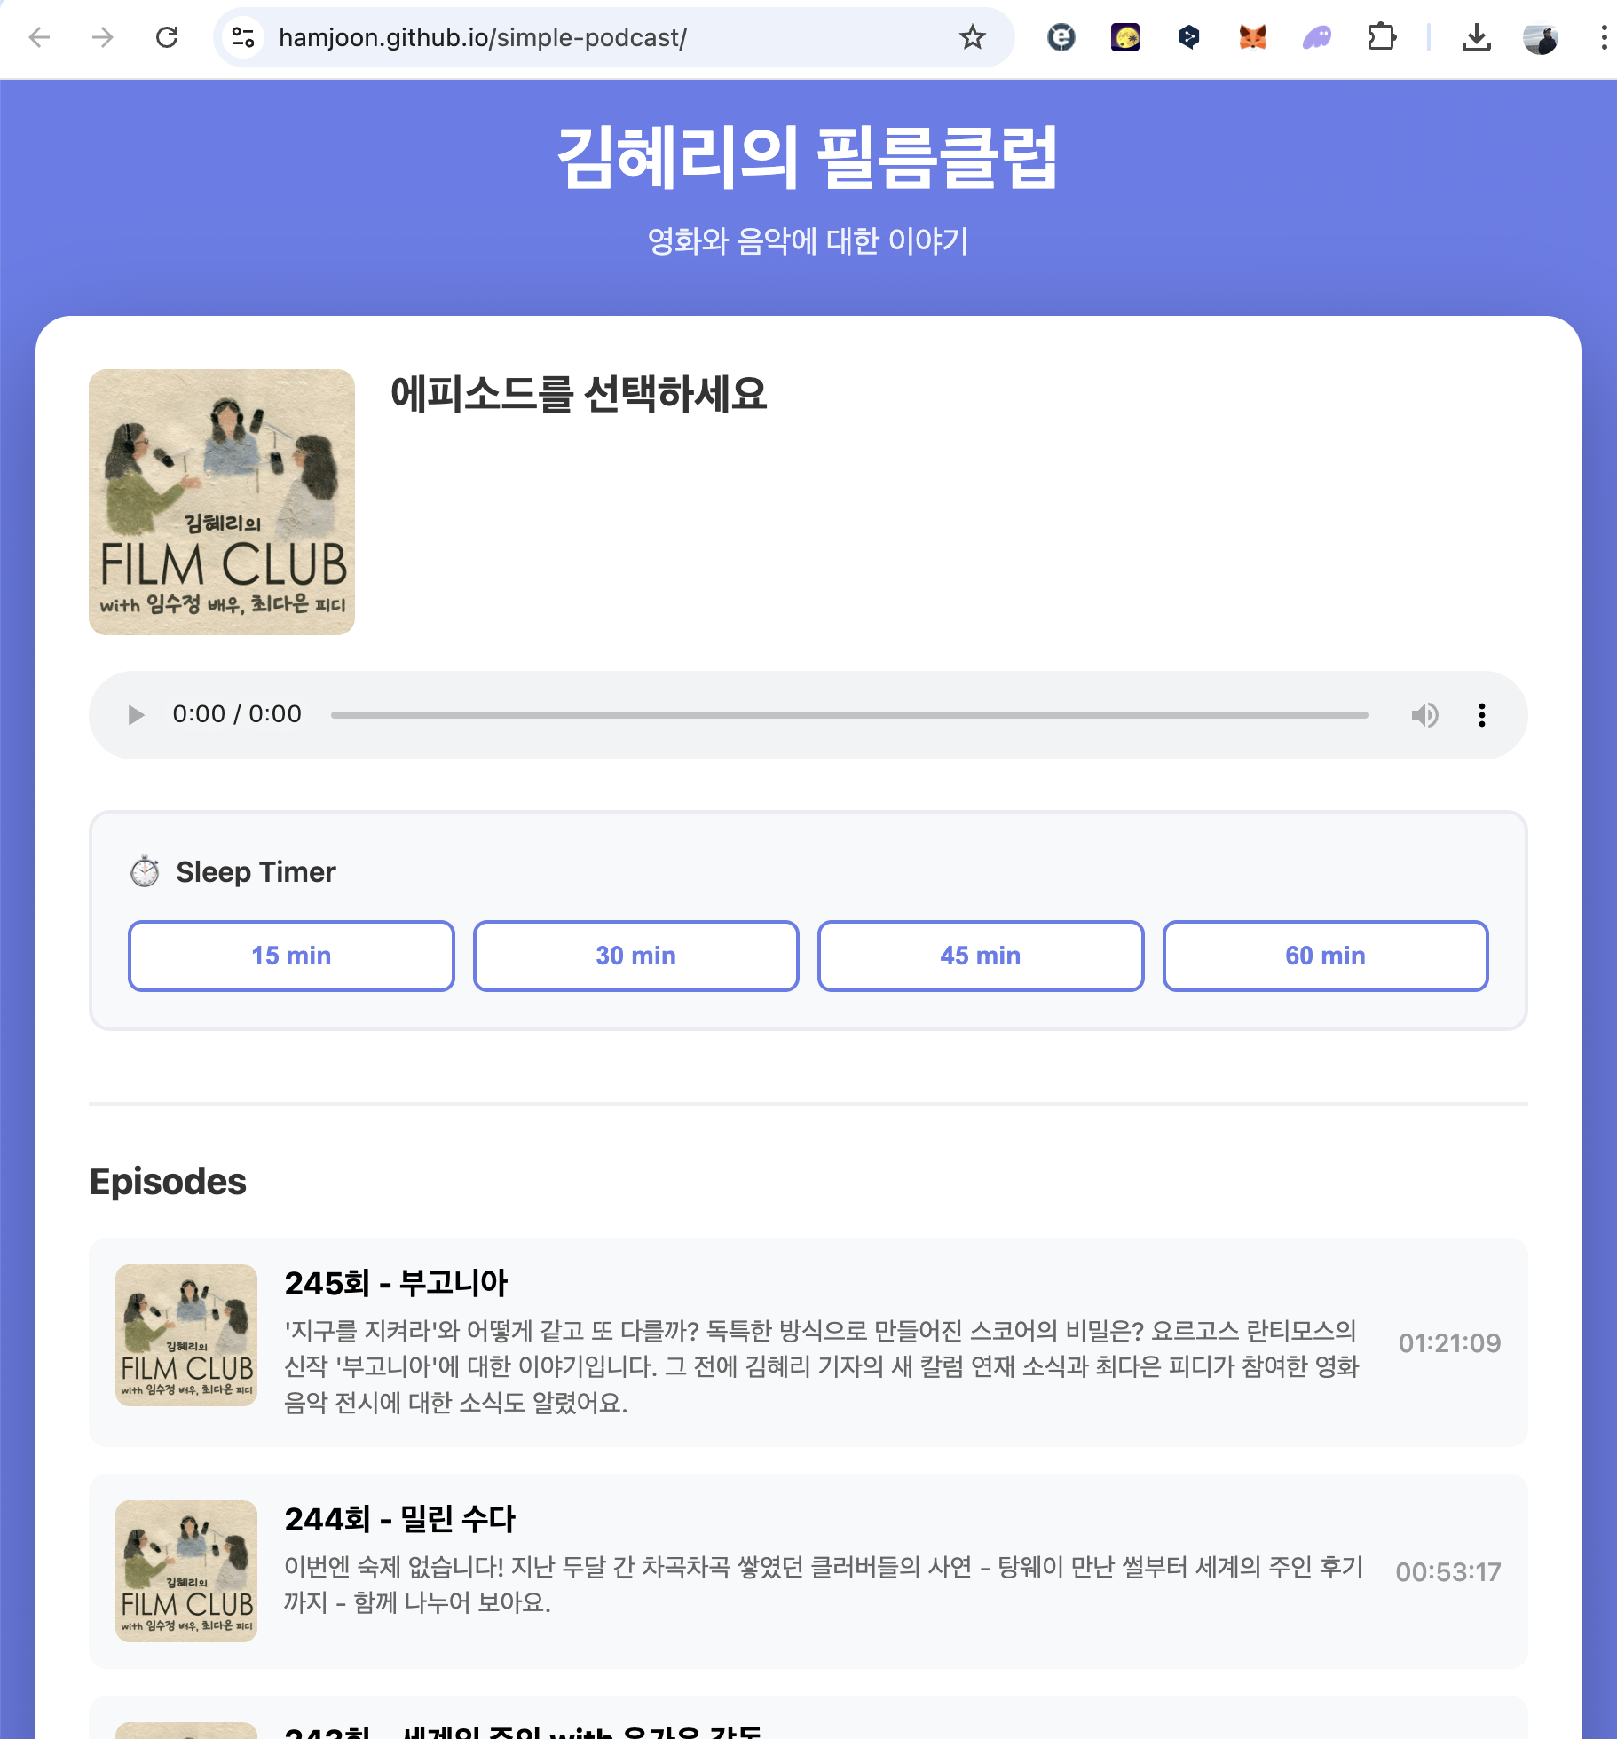Click the 244회 episode description text
1617x1739 pixels.
(824, 1585)
